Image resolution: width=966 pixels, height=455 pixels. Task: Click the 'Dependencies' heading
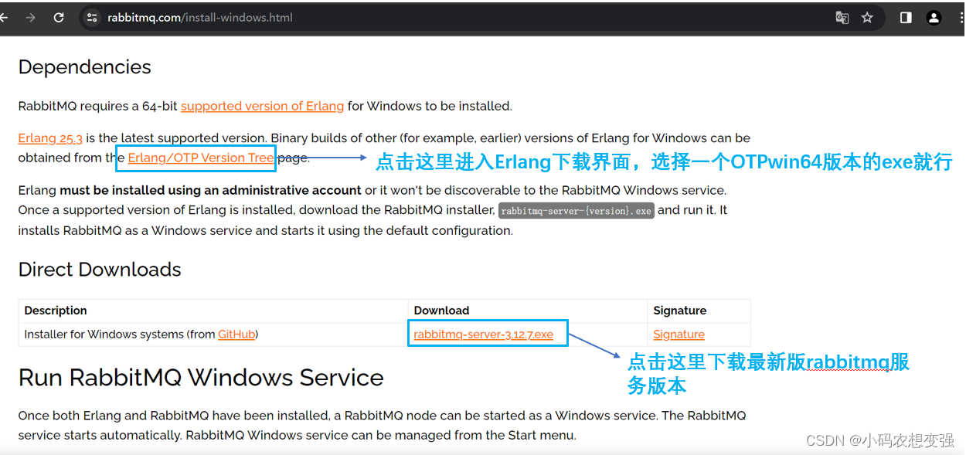point(85,67)
